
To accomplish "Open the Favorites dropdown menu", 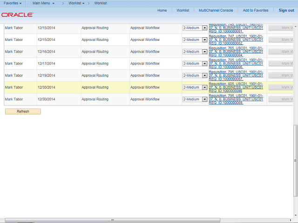I will click(x=13, y=3).
